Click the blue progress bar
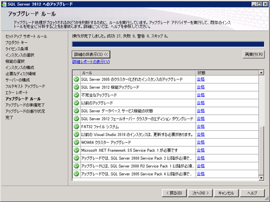Image resolution: width=270 pixels, height=202 pixels. [x=168, y=44]
